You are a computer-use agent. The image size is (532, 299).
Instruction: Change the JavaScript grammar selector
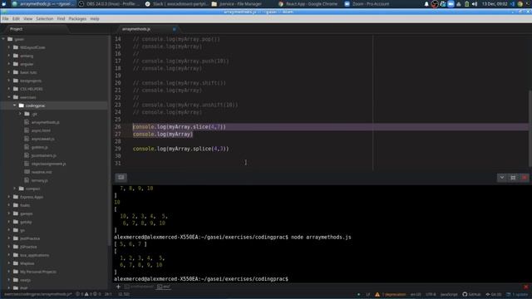tap(449, 294)
